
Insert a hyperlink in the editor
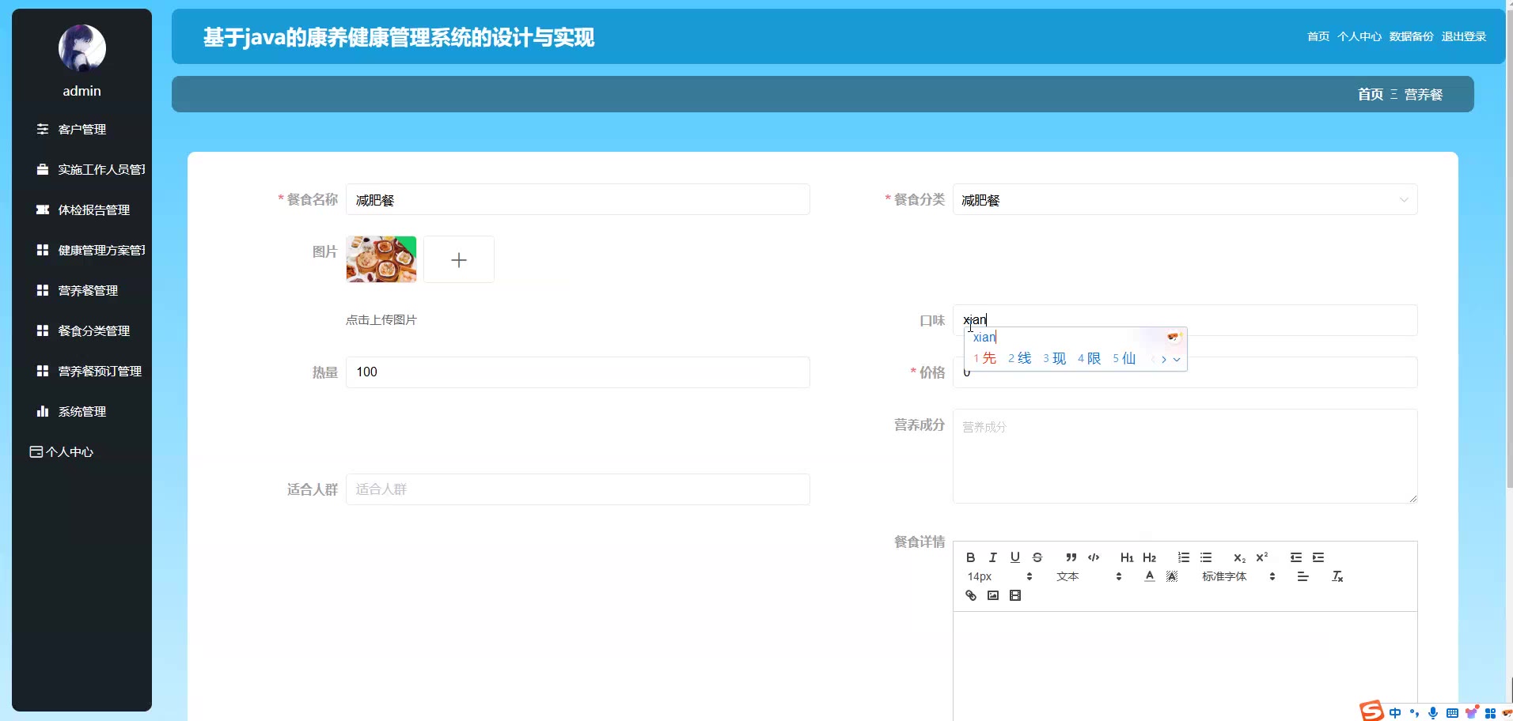(x=971, y=595)
